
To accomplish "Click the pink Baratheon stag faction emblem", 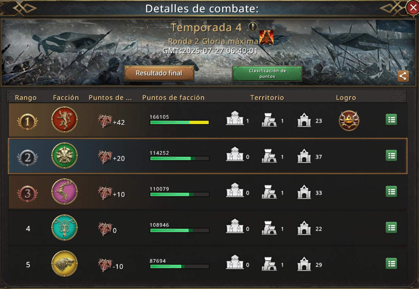I will click(x=65, y=192).
